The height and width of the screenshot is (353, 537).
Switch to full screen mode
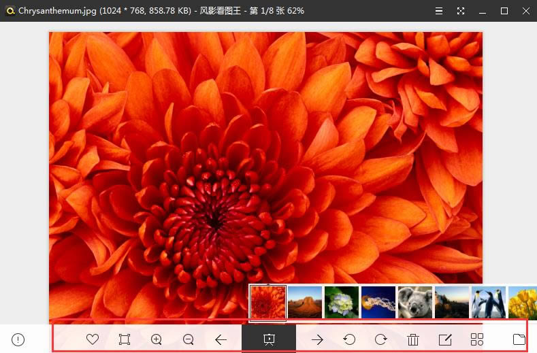[461, 11]
